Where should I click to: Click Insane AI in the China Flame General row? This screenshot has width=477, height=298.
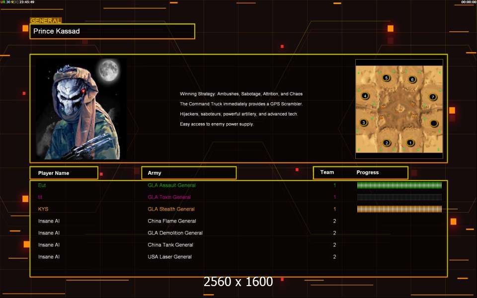(x=49, y=221)
